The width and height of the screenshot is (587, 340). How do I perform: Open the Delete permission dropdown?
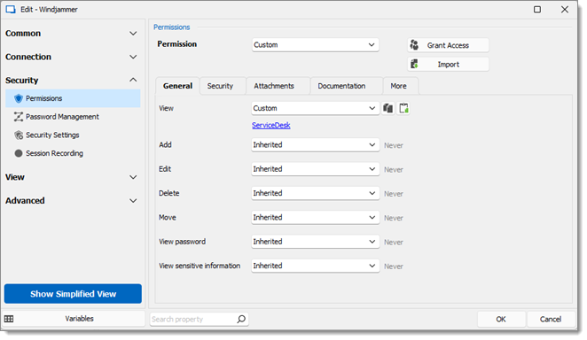315,194
